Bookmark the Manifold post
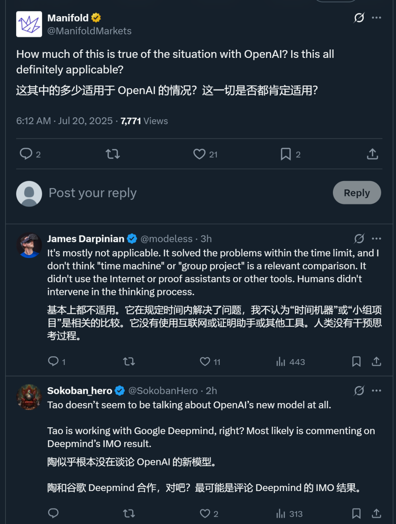This screenshot has width=396, height=524. [286, 154]
